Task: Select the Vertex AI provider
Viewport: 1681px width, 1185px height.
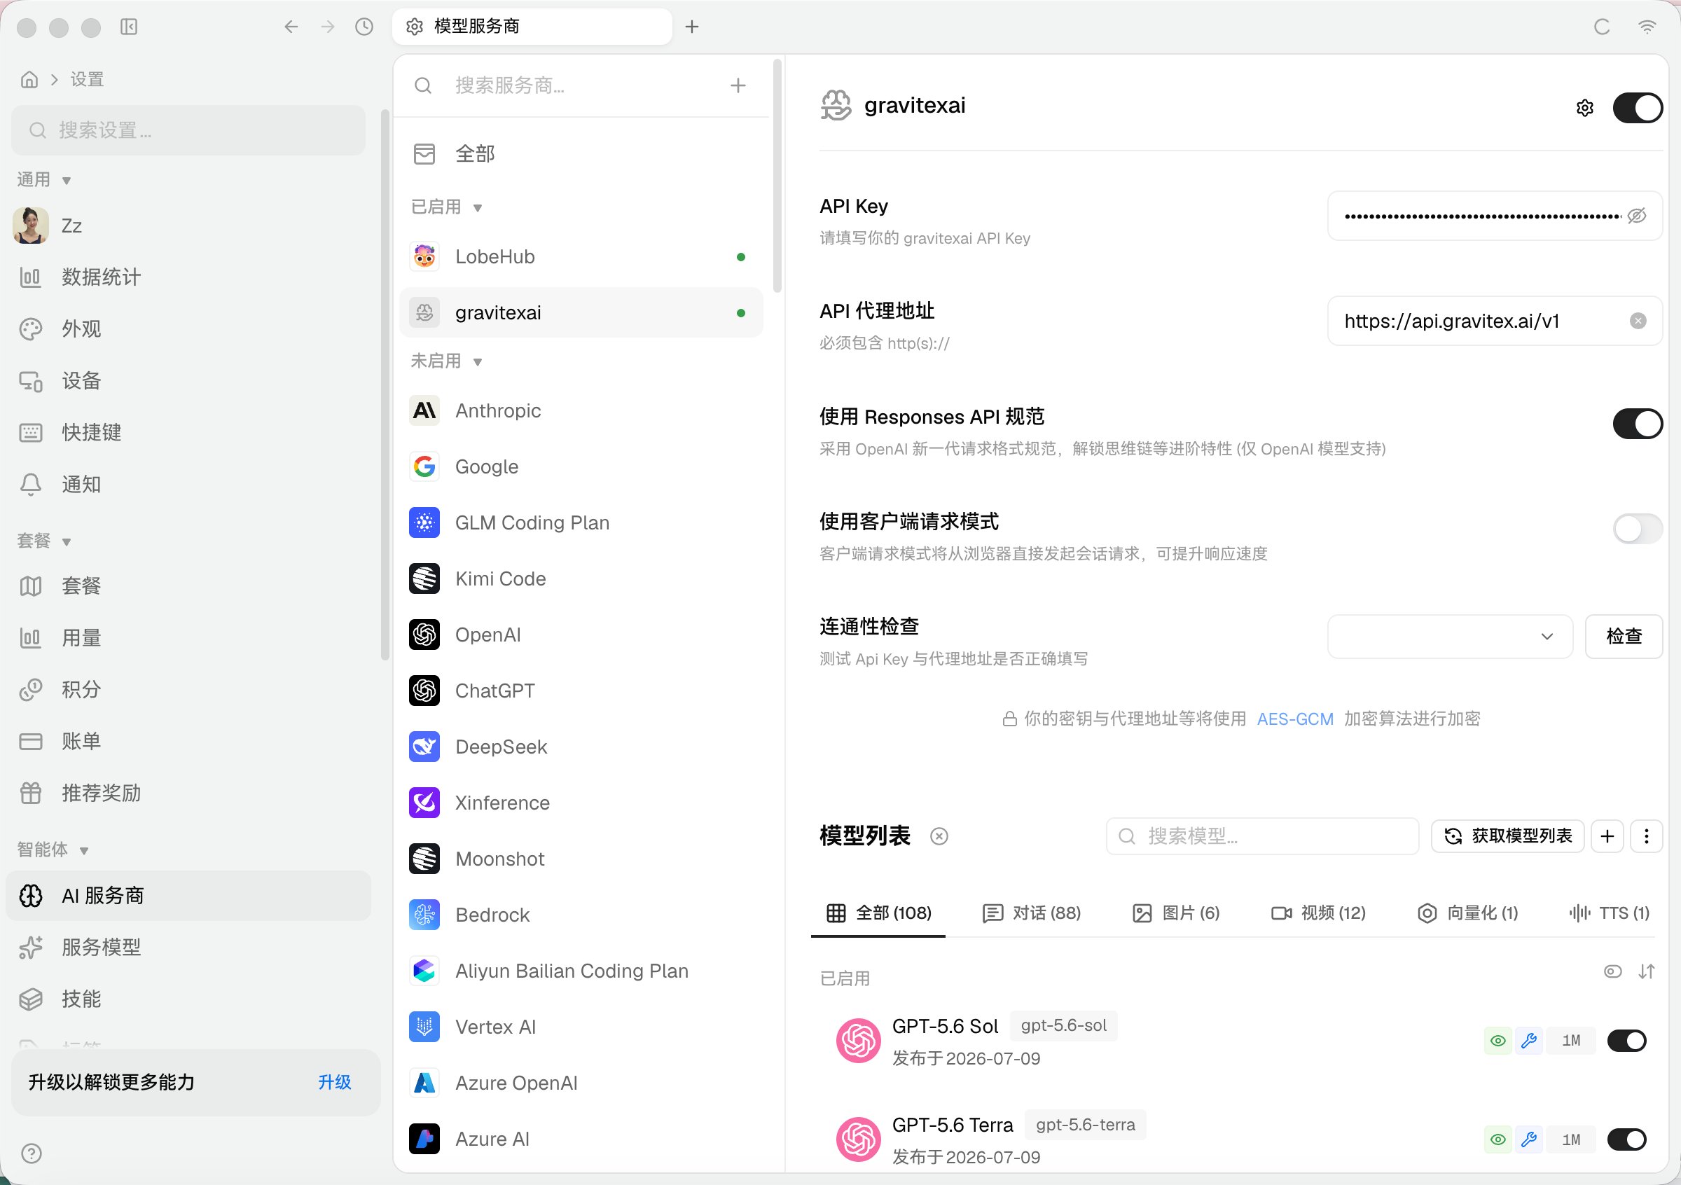Action: click(x=581, y=1027)
